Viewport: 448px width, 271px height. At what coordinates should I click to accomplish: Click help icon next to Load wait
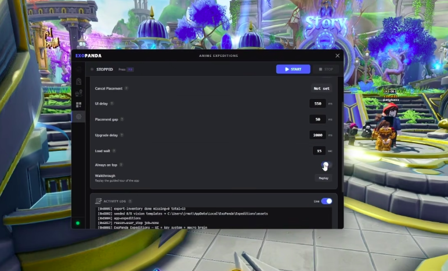click(114, 150)
